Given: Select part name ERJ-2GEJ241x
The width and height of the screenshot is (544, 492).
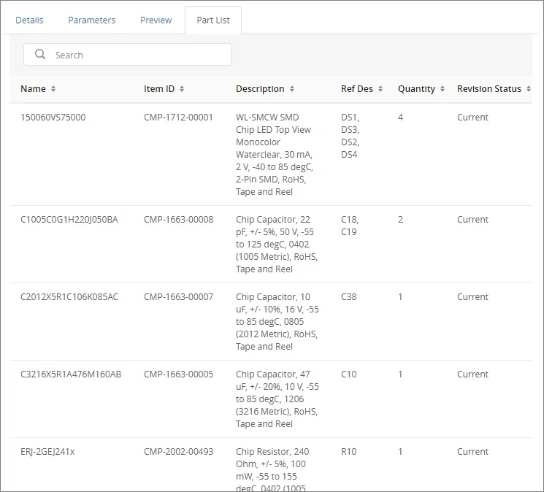Looking at the screenshot, I should point(47,451).
